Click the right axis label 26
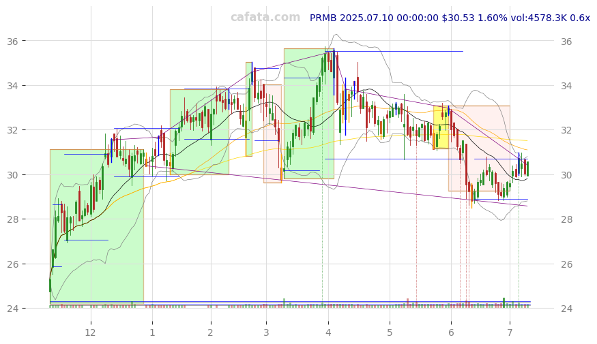Image resolution: width=597 pixels, height=344 pixels. point(566,264)
